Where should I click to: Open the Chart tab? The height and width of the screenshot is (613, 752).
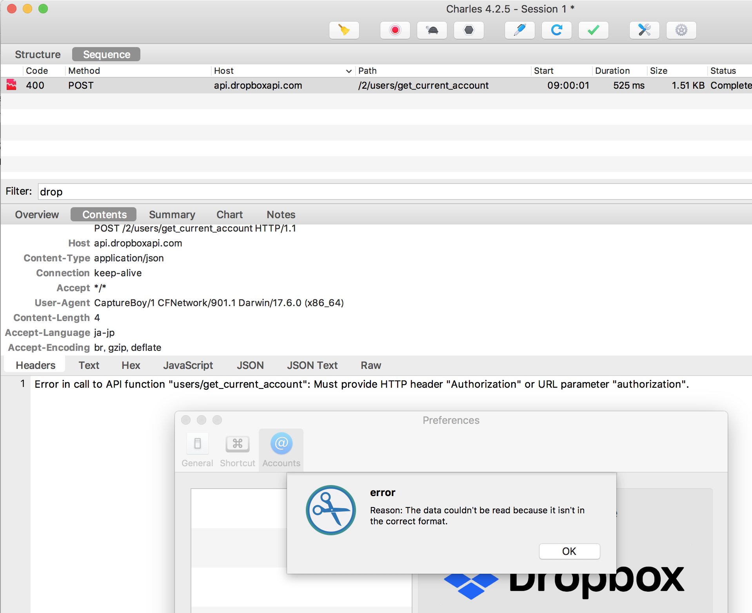[x=230, y=214]
